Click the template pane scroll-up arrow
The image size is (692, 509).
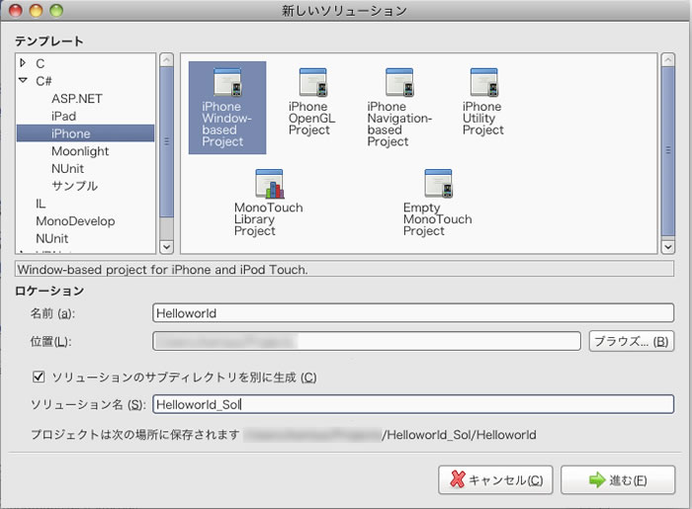[667, 60]
